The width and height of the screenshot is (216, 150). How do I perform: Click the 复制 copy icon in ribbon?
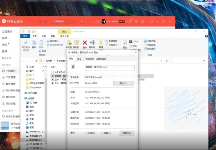click(34, 42)
